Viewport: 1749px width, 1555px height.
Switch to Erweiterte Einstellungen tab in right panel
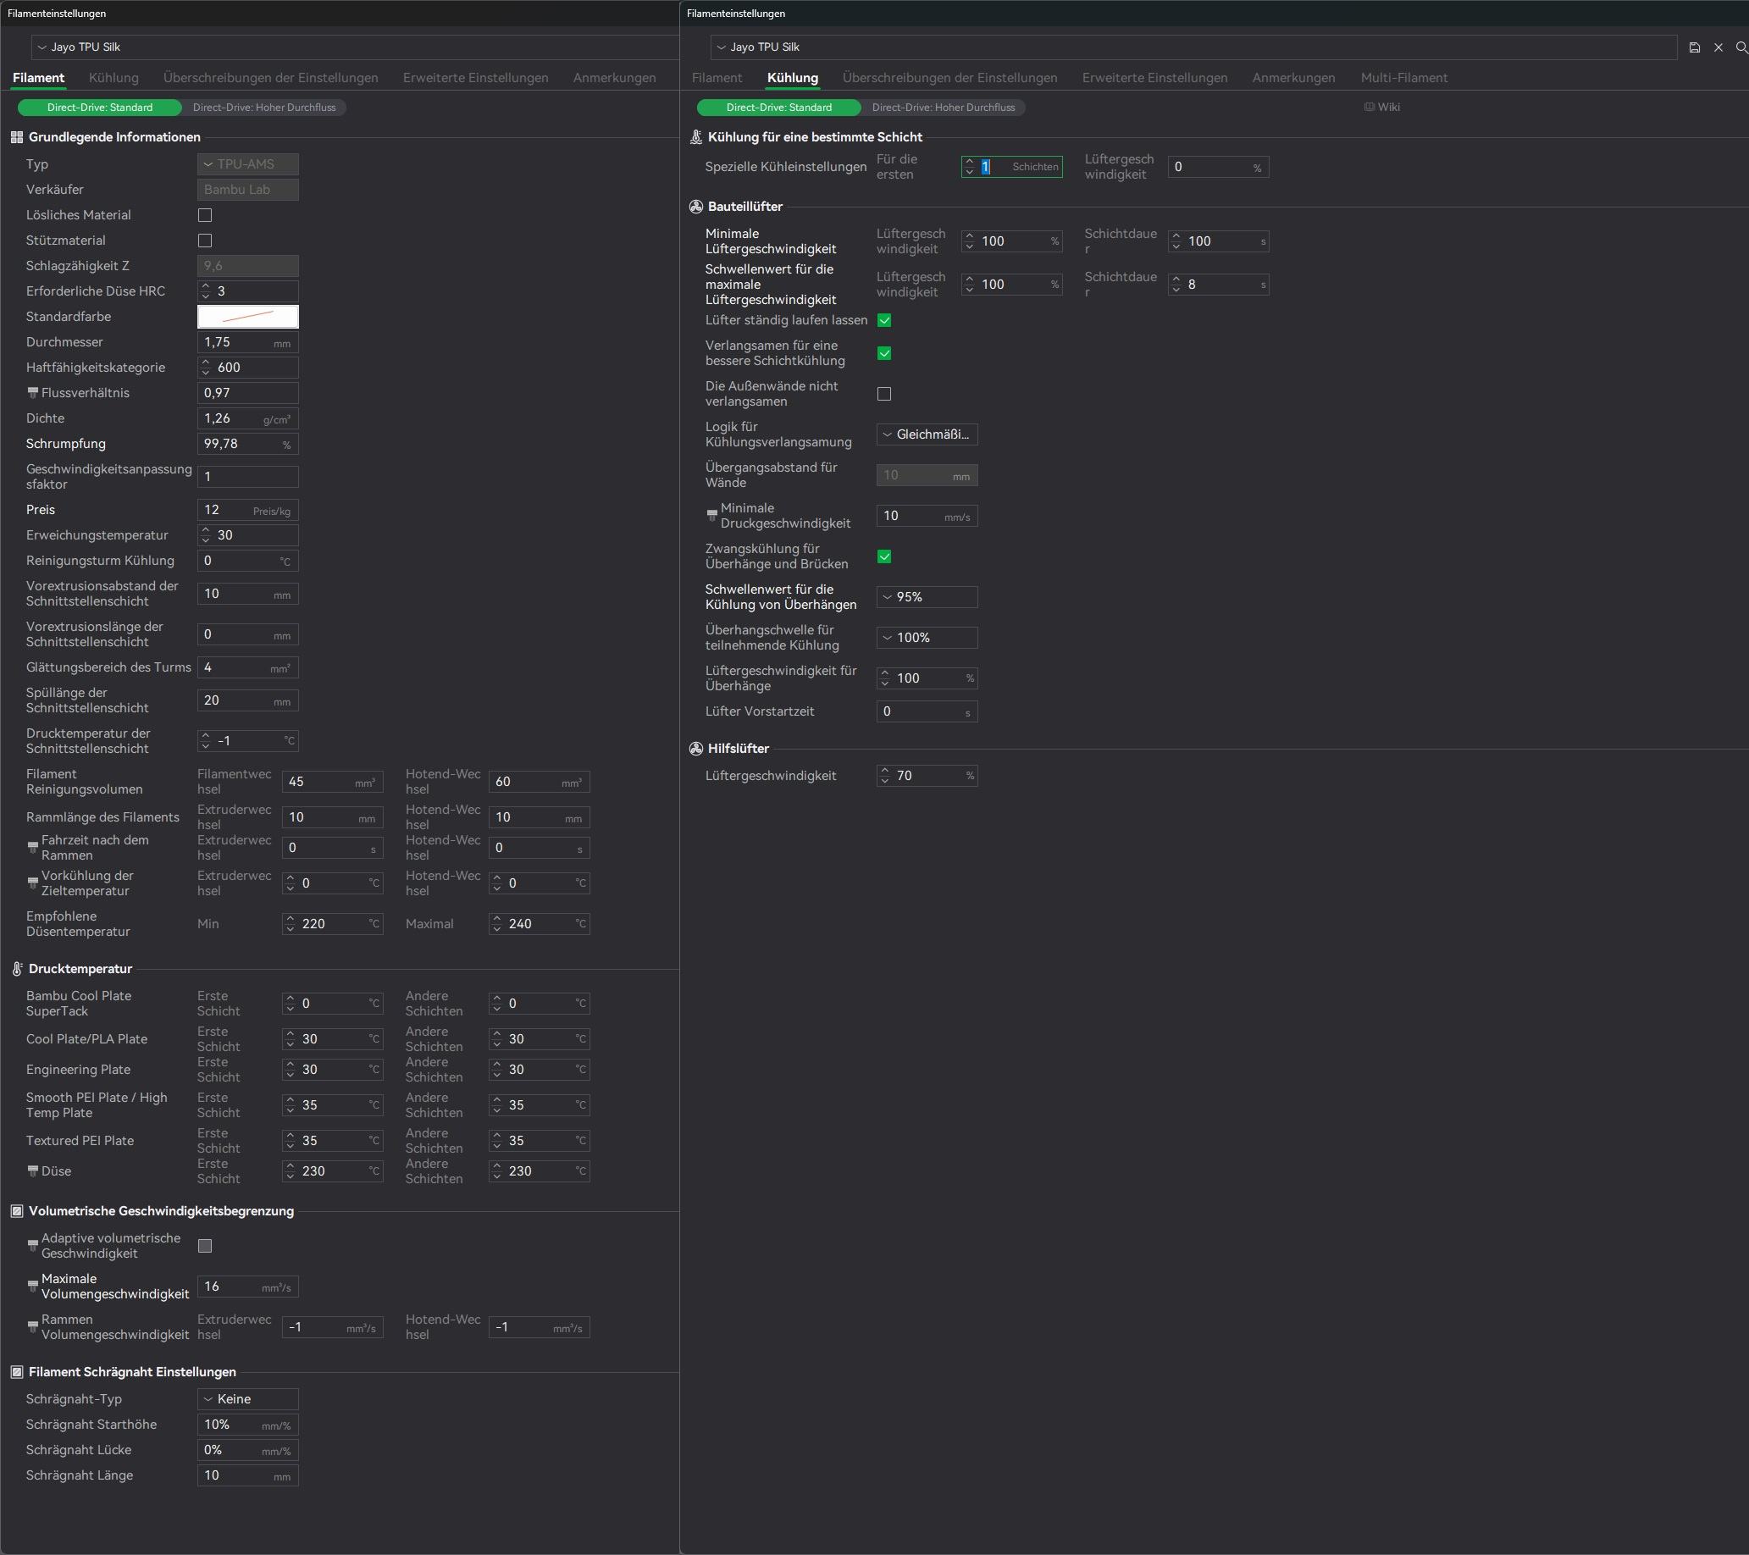pos(1154,78)
